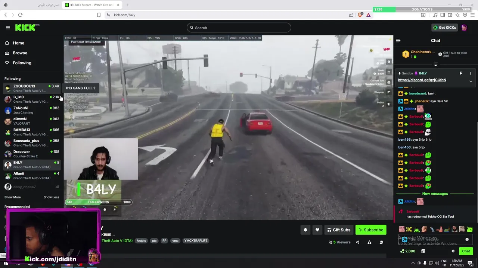Send message with Chat button
This screenshot has width=478, height=268.
click(466, 251)
